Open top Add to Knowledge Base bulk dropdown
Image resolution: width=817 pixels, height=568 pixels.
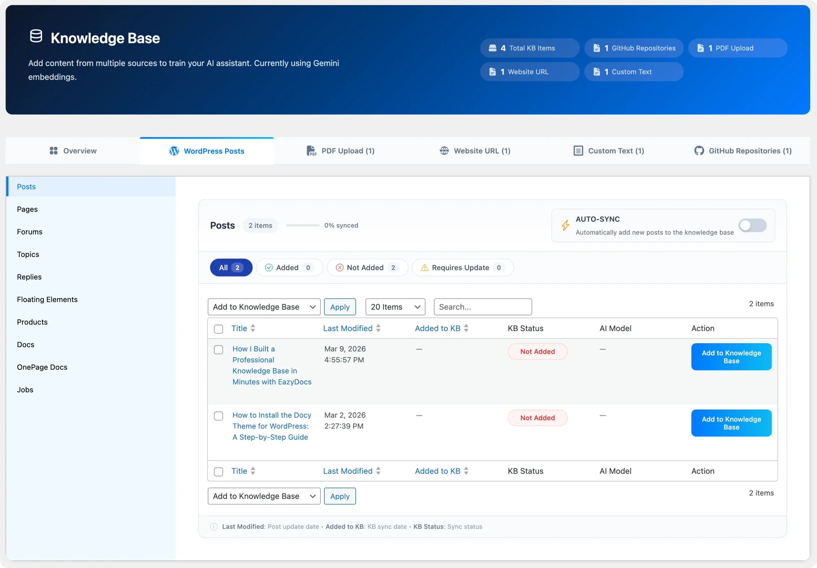pyautogui.click(x=264, y=307)
